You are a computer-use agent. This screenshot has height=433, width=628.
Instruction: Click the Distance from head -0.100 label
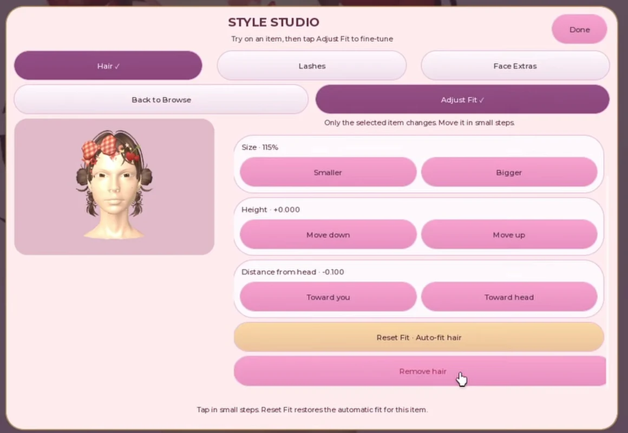click(x=292, y=272)
